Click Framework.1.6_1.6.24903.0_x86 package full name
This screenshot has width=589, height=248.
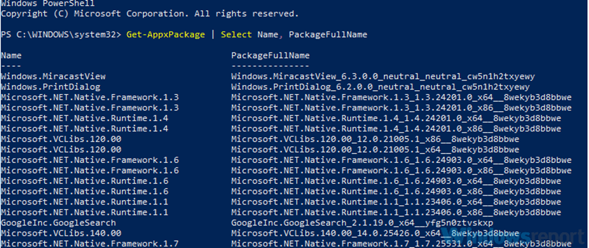click(401, 170)
